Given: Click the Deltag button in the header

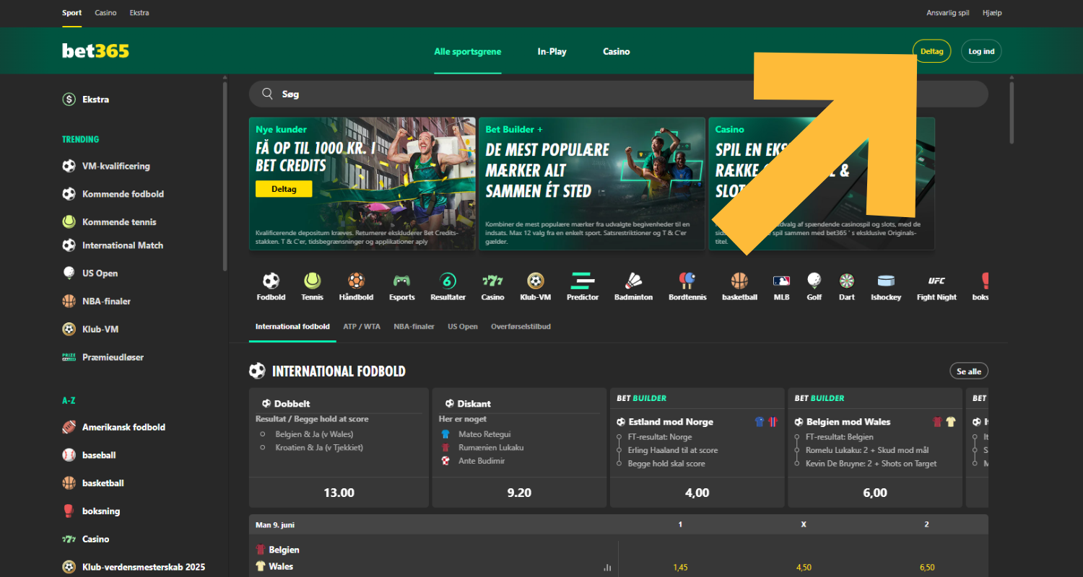Looking at the screenshot, I should point(931,51).
